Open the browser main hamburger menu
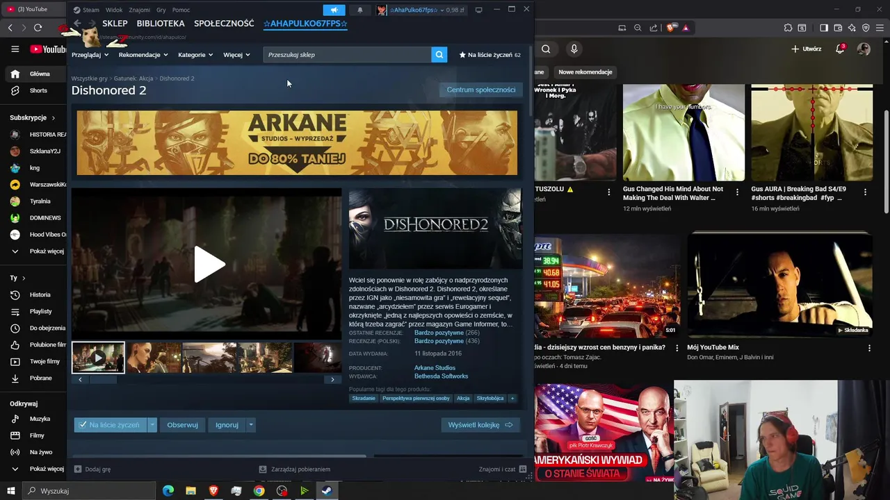 click(x=880, y=28)
